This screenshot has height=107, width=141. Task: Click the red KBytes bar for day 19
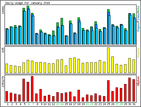[83, 99]
